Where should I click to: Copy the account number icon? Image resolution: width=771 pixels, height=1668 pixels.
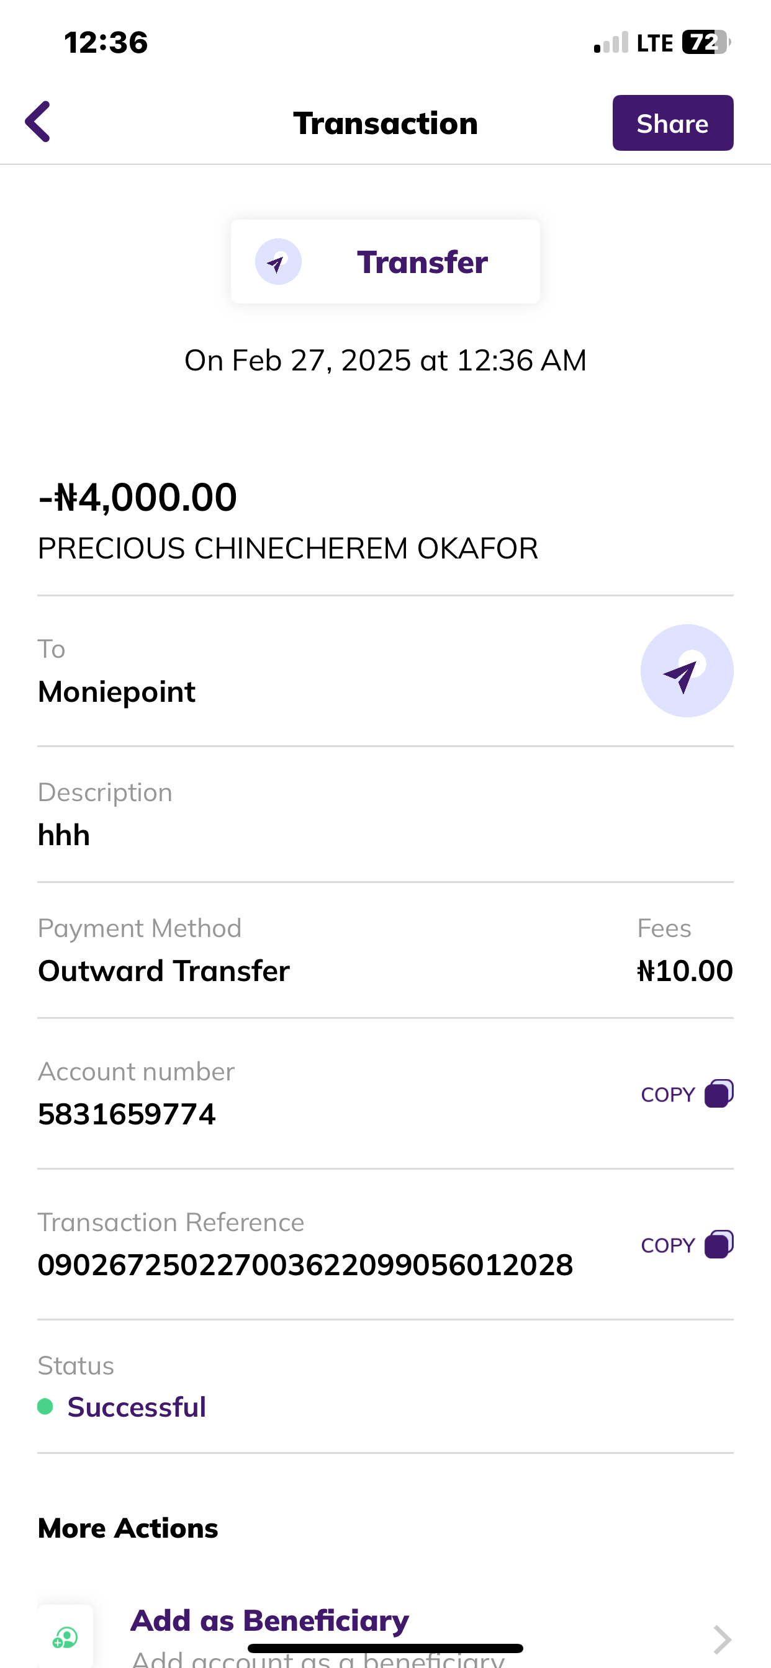click(718, 1093)
